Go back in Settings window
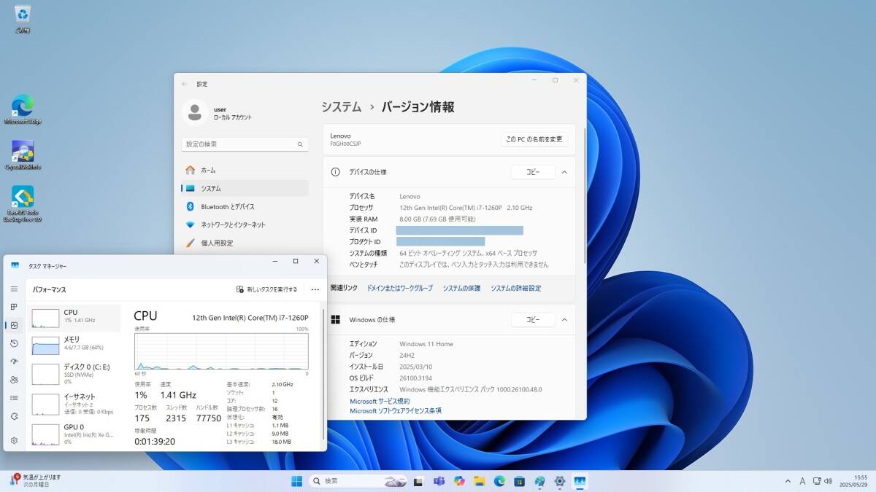This screenshot has width=876, height=492. (184, 84)
